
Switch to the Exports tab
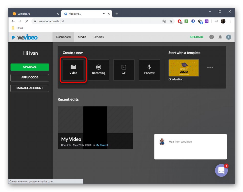click(98, 37)
